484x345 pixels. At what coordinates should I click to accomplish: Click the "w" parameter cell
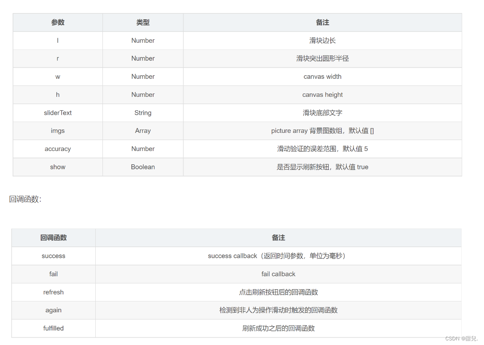pyautogui.click(x=58, y=76)
